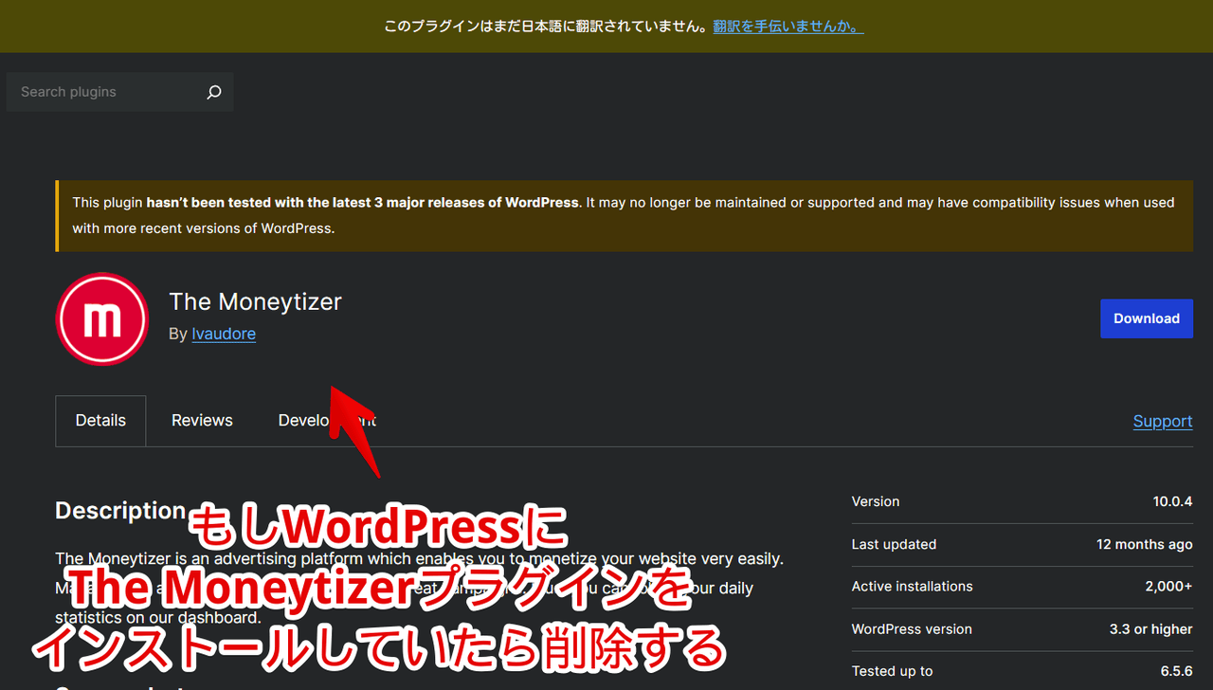Focus the Search plugins field

coord(119,92)
